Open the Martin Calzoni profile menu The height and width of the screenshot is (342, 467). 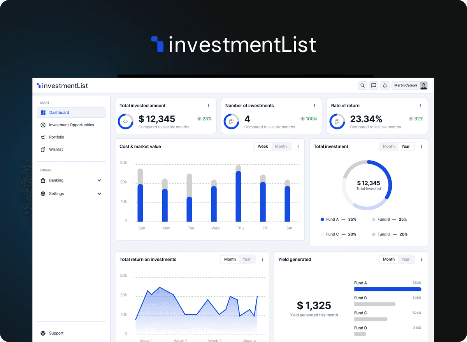click(410, 85)
